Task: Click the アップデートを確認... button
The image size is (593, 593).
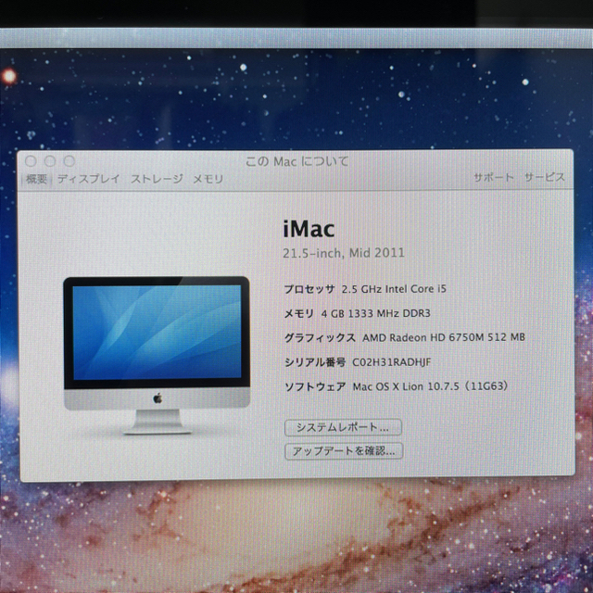Action: [344, 451]
